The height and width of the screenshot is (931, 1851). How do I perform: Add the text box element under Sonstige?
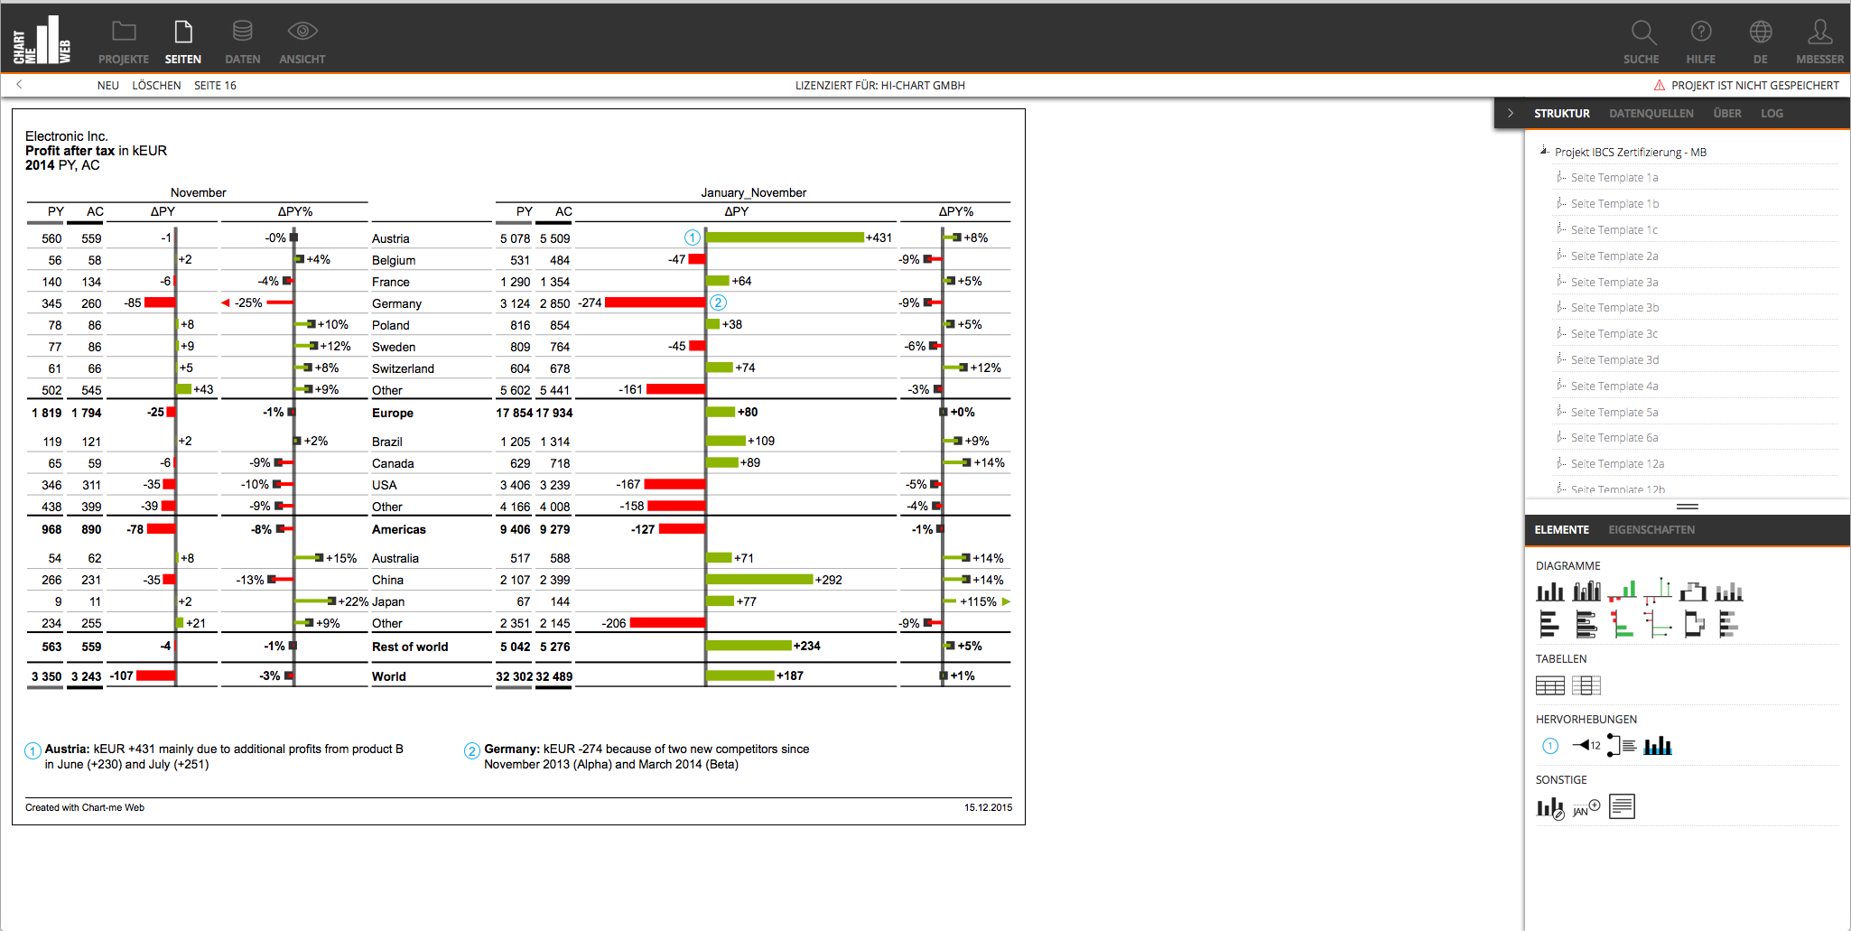(1622, 806)
